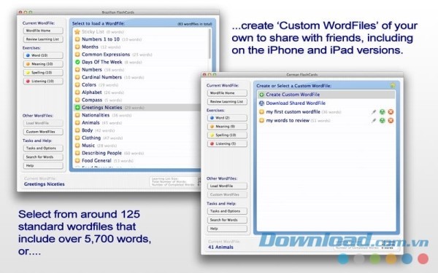Viewport: 438px width, 273px height.
Task: Click the green check icon for Days Of The Week
Action: pos(77,62)
